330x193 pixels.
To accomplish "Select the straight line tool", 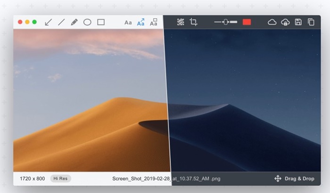I will coord(61,22).
